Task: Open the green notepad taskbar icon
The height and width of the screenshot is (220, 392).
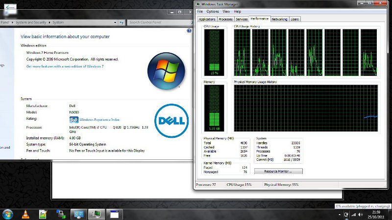Action: point(43,214)
